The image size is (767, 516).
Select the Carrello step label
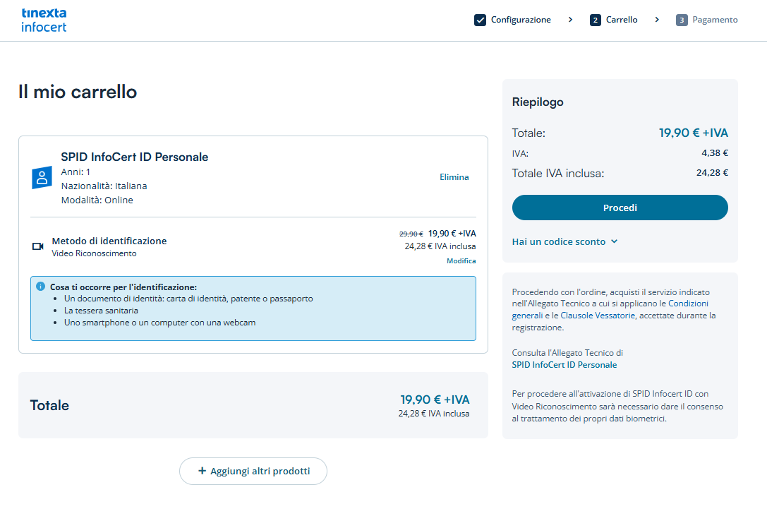point(622,20)
